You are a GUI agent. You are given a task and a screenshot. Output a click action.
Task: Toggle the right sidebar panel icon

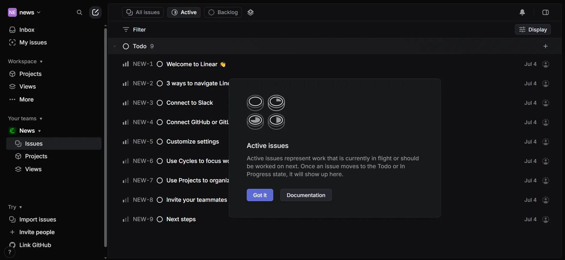(546, 12)
